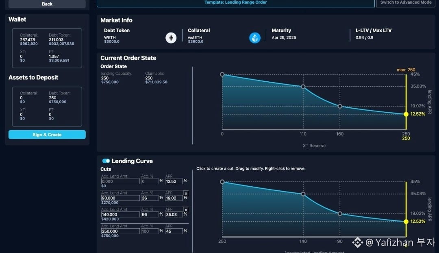Click the 'max: 250' label
Screen dimensions: 439x253
tap(406, 70)
